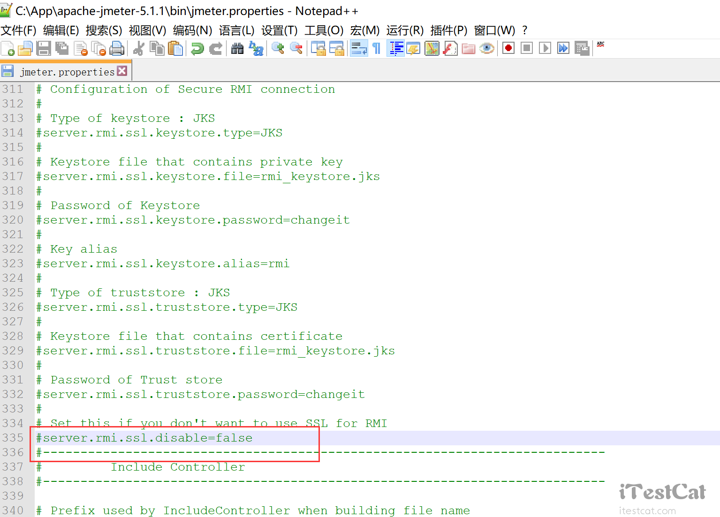The height and width of the screenshot is (517, 720).
Task: Toggle the Monitoring eye icon
Action: [487, 48]
